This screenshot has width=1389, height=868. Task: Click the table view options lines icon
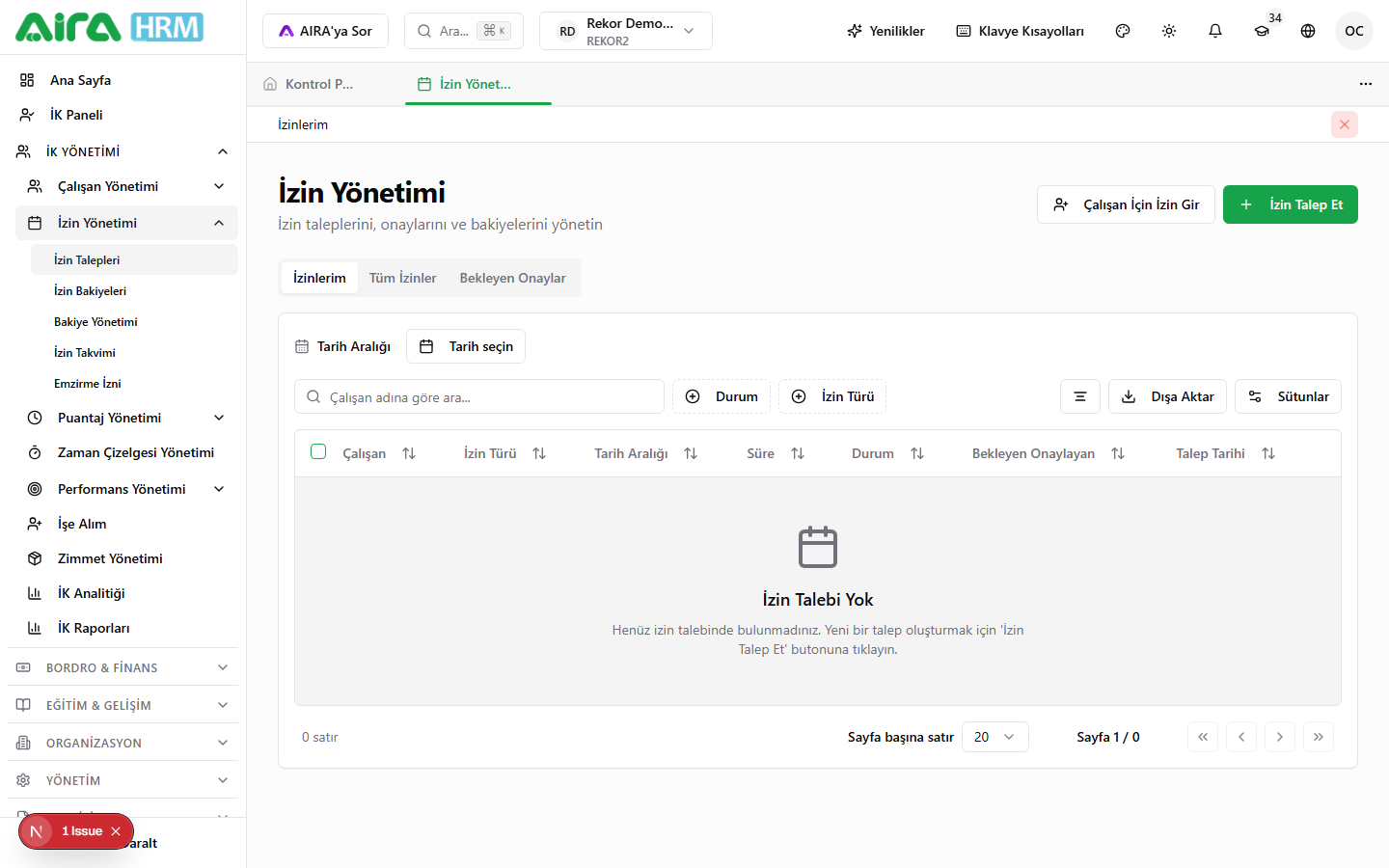point(1080,396)
